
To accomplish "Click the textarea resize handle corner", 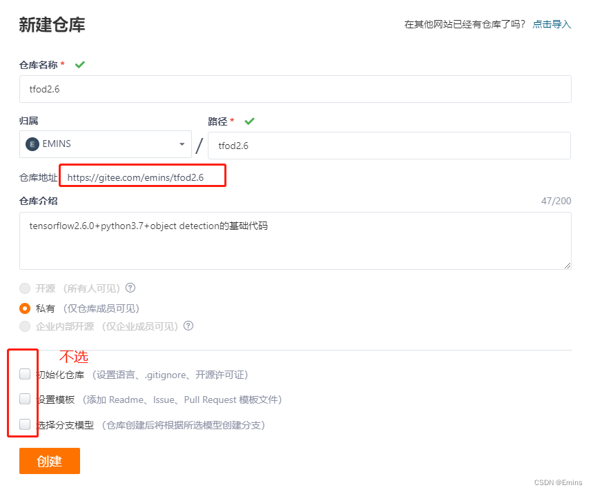I will 567,266.
